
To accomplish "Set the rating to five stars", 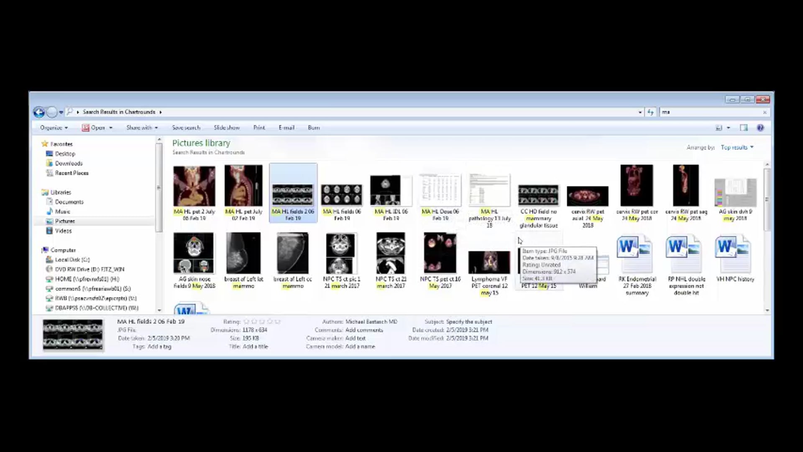I will [x=277, y=322].
